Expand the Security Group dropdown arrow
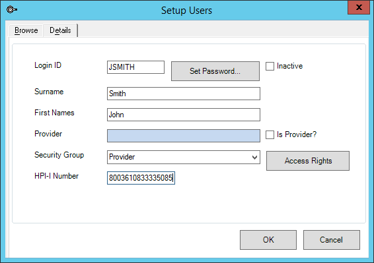Screen dimensions: 374x263 (x=255, y=158)
